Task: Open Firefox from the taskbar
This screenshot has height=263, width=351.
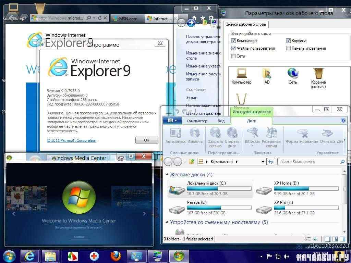Action: (x=116, y=256)
